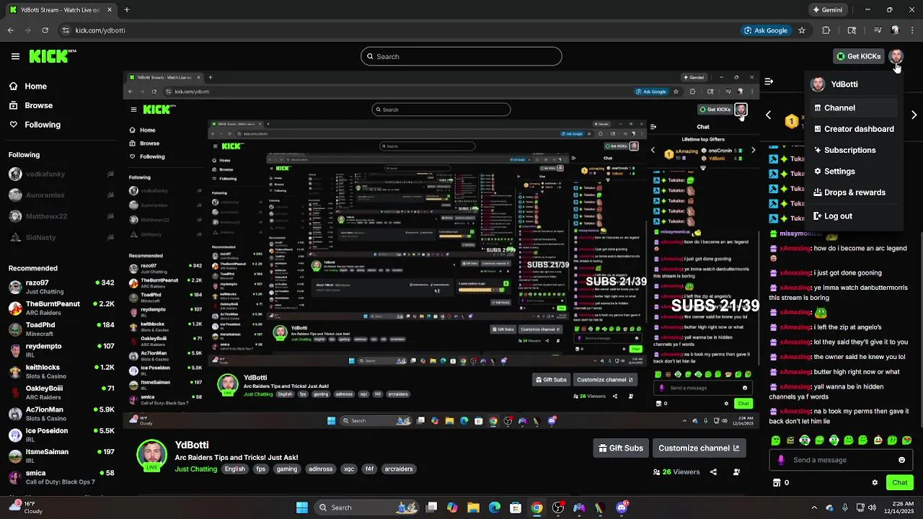The height and width of the screenshot is (519, 923).
Task: Click the Get KICKs button
Action: coord(858,56)
